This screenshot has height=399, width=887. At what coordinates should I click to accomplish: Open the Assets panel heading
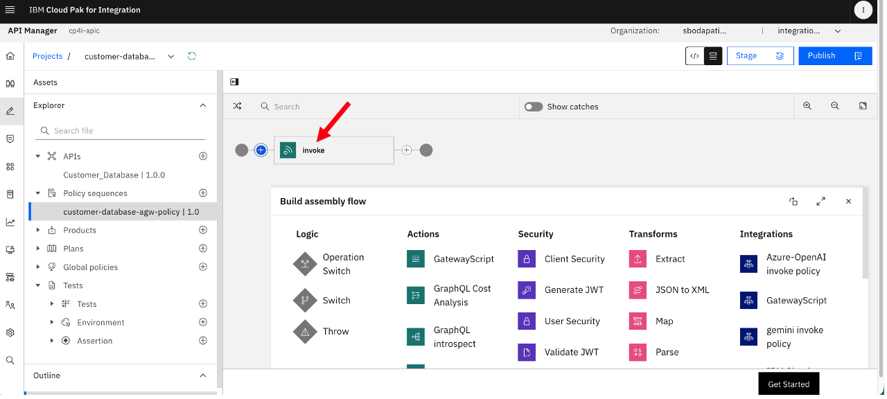click(46, 82)
